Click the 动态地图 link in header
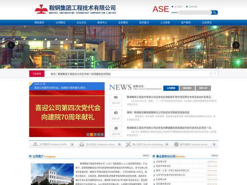Viewport: 247px width, 185px height. [x=193, y=7]
